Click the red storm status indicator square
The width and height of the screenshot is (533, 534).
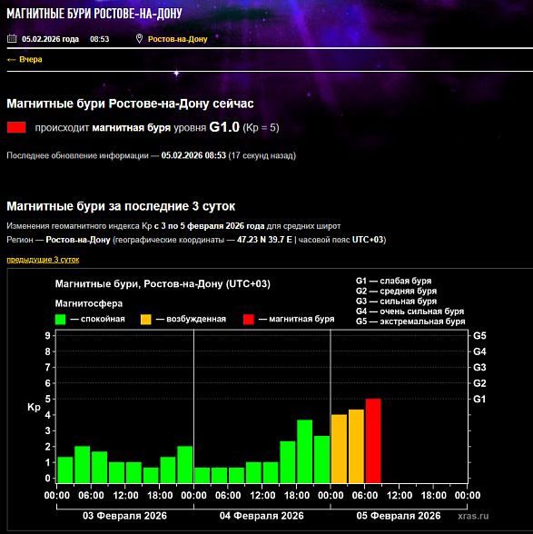[16, 127]
